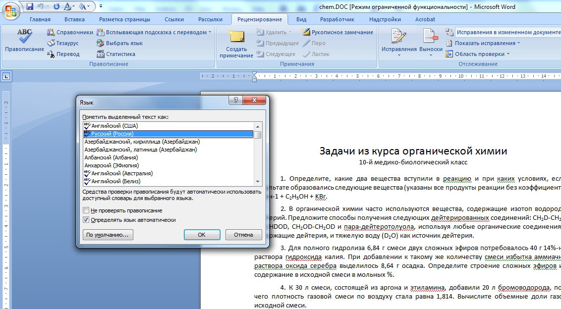Switch to the Вставка tab
Screen dimensions: 561x309
tap(74, 19)
